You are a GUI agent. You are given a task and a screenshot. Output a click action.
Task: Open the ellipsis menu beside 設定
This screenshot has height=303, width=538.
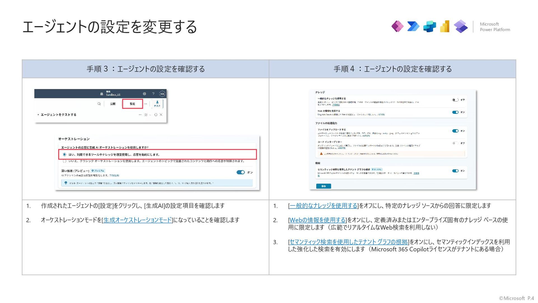[x=145, y=104]
